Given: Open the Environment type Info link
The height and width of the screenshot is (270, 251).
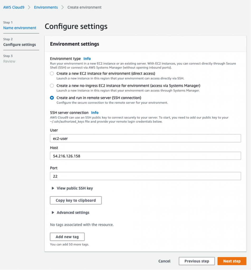Looking at the screenshot, I should [87, 59].
